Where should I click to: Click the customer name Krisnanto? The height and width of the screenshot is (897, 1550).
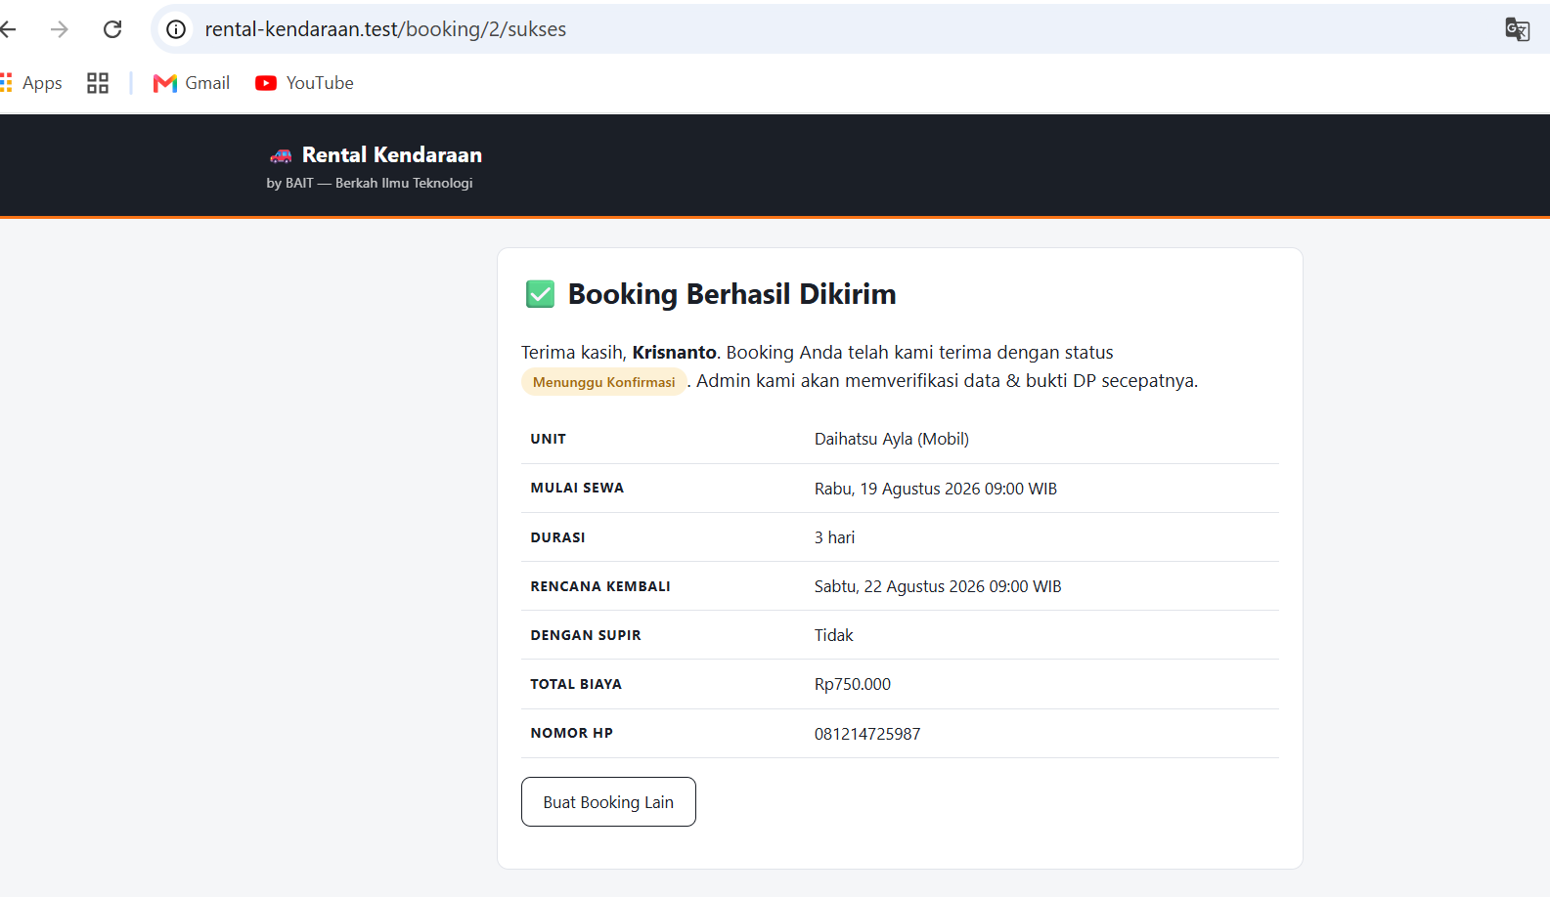point(674,353)
